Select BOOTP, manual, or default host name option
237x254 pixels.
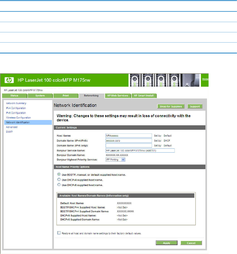[x=59, y=175]
